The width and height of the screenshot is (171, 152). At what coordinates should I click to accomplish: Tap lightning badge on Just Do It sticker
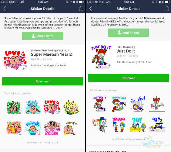(109, 65)
